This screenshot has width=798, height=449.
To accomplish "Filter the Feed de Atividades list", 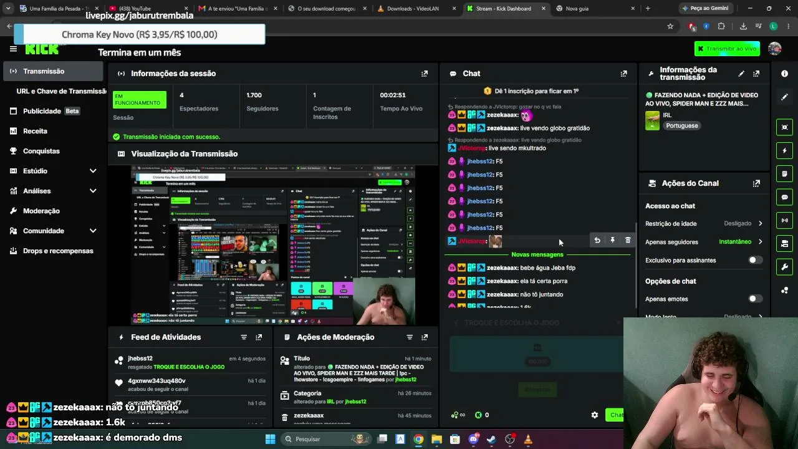I will point(244,337).
